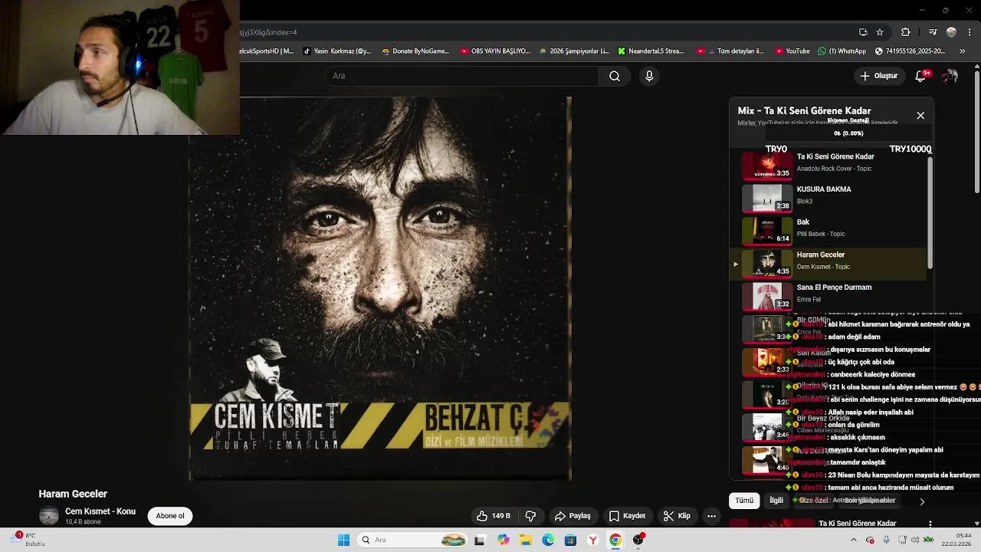
Task: Show hidden system tray icons chevron
Action: click(x=854, y=540)
